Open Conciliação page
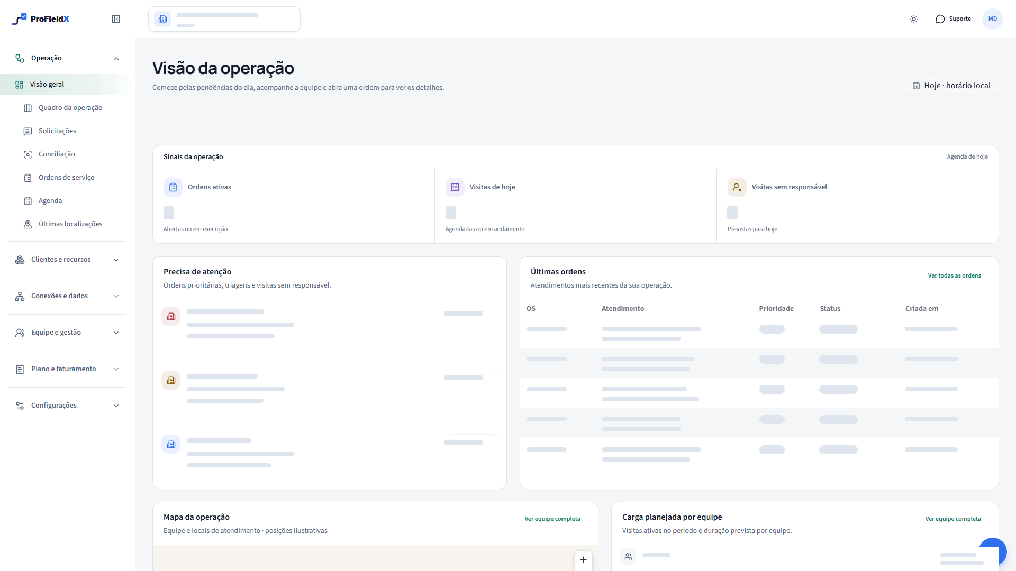 click(57, 154)
